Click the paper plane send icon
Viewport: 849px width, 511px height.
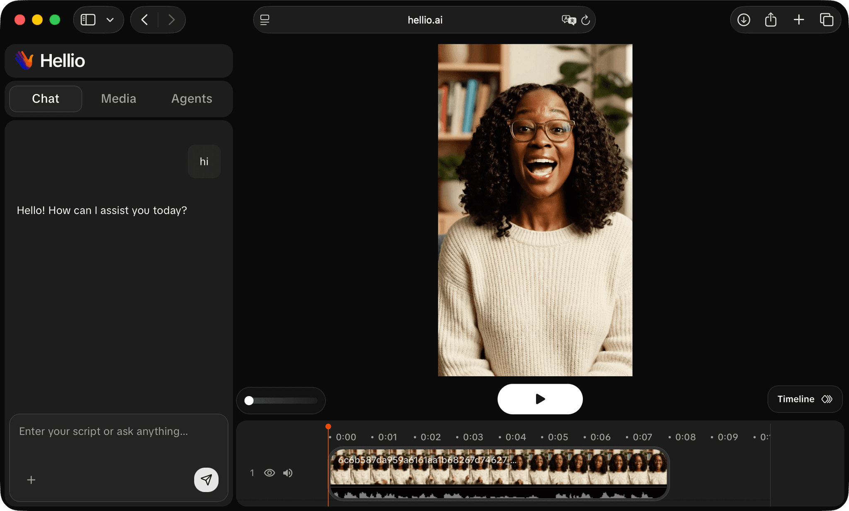(206, 480)
